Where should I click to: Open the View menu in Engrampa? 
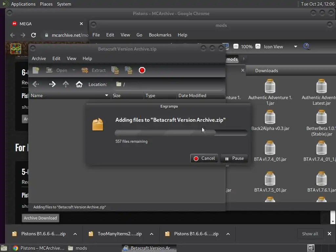[x=71, y=58]
